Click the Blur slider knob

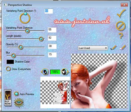pos(13,56)
